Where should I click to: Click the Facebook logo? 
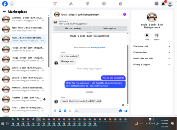click(5, 4)
